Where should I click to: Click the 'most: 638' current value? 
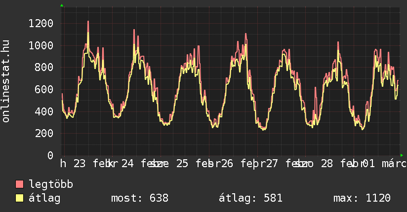[x=139, y=198]
